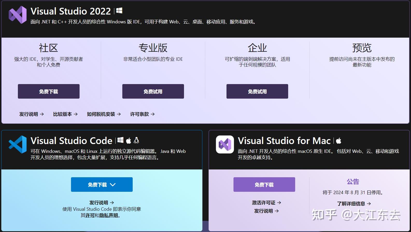Click the Visual Studio 2022 purple logo
411x232 pixels.
(x=18, y=15)
